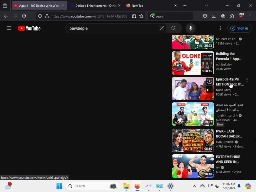Open Firefox account icon
The width and height of the screenshot is (256, 192).
click(x=223, y=16)
